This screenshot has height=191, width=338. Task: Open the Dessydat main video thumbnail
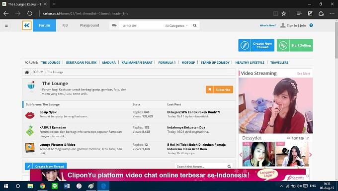click(x=275, y=105)
